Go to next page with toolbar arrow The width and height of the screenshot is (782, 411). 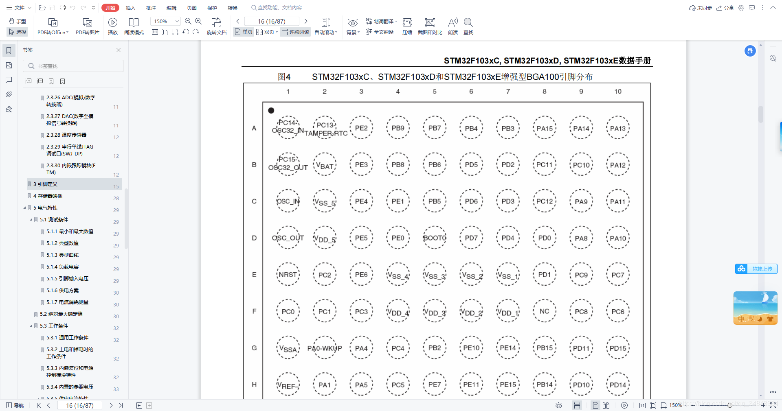pyautogui.click(x=306, y=21)
